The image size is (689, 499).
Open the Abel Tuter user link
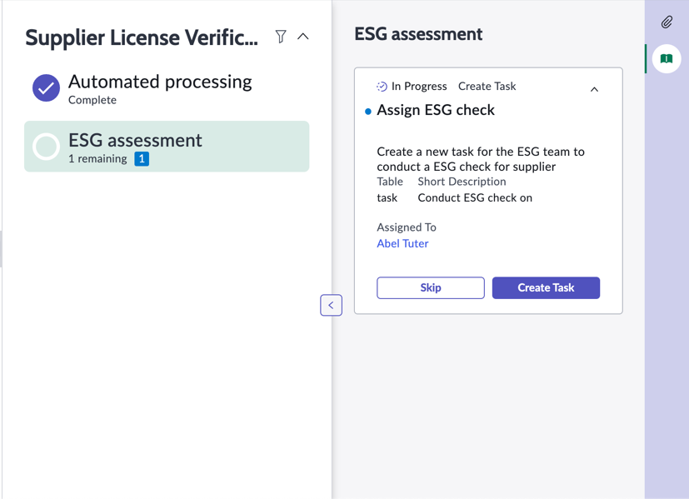click(402, 243)
